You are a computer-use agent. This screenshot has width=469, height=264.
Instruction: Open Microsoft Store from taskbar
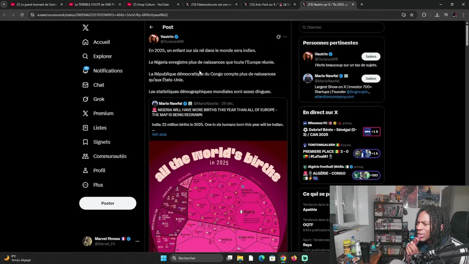point(272,258)
